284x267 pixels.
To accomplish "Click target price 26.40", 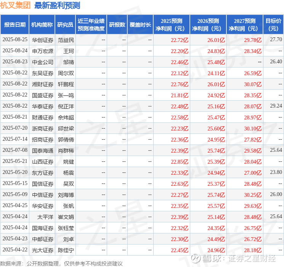I will point(276,61).
